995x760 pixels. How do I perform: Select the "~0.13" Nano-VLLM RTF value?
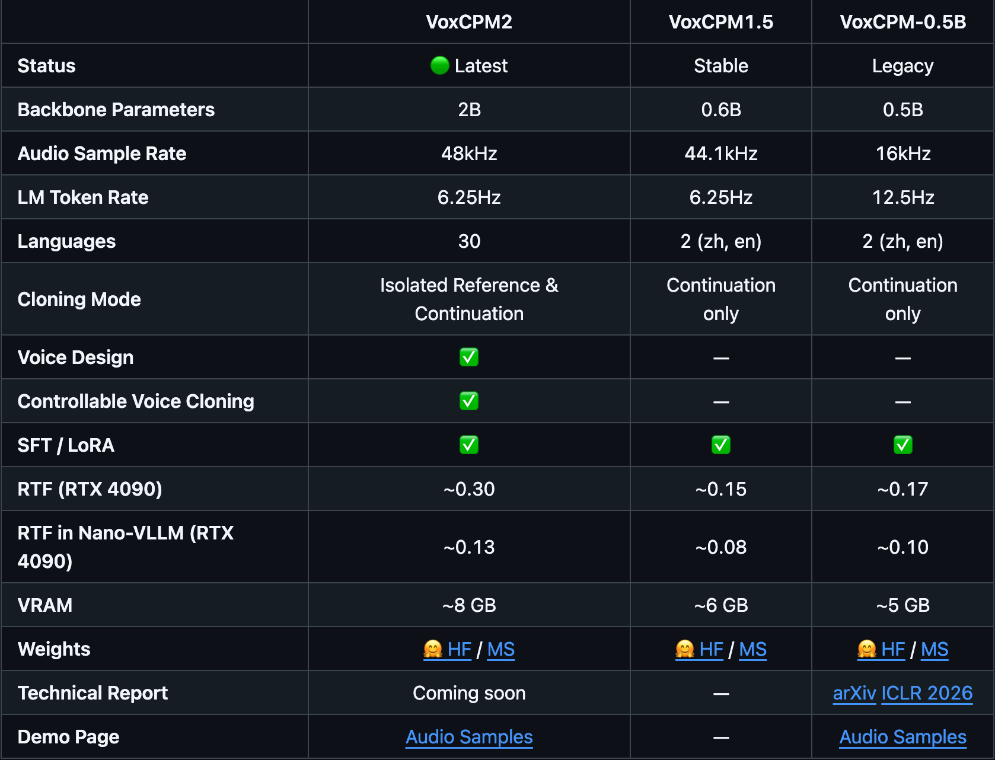coord(469,547)
